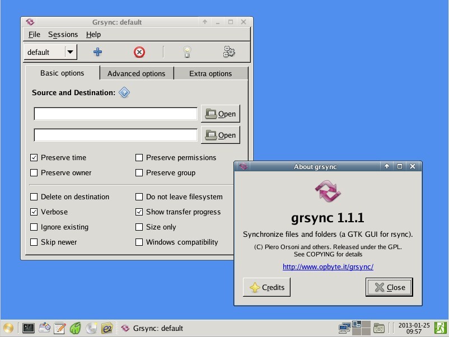Toggle the Preserve time checkbox
This screenshot has height=337, width=449.
click(x=34, y=157)
